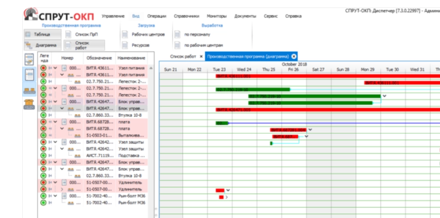Switch to Диаграмма view
440x218 pixels.
point(42,45)
